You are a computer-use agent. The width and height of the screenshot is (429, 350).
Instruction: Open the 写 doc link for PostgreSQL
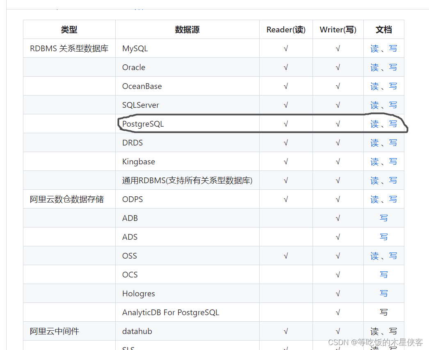[393, 124]
